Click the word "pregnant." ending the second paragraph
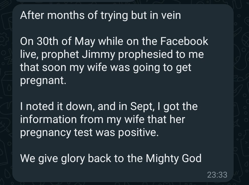249x185 pixels. point(41,81)
